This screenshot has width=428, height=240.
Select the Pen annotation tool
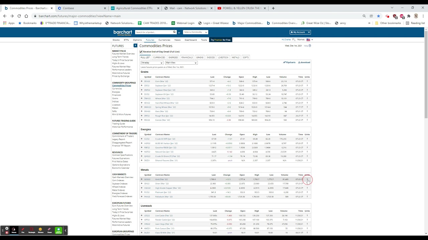pos(23,230)
